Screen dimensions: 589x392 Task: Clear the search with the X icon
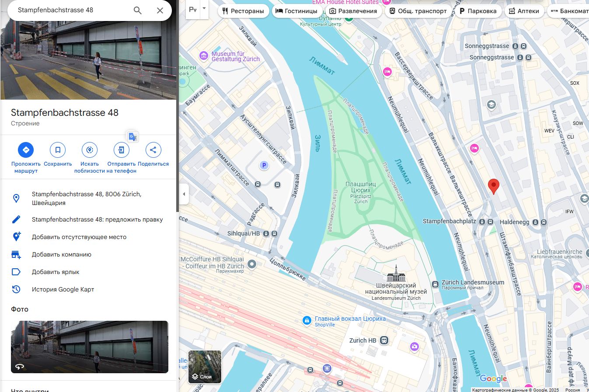point(160,10)
